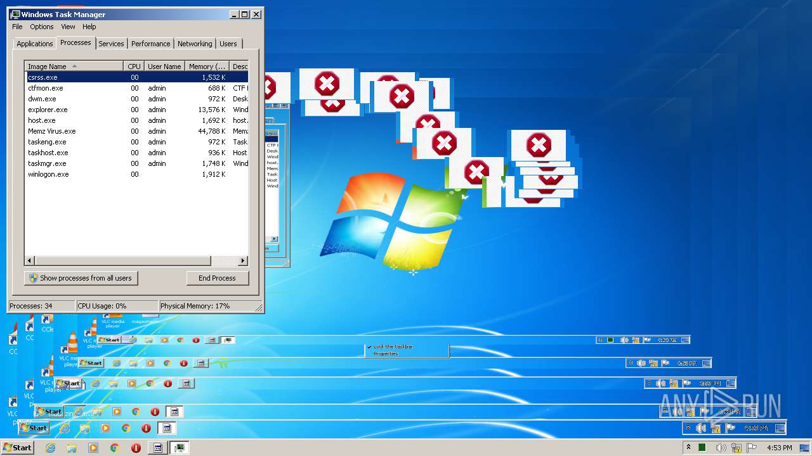Screen dimensions: 812x456
Task: Switch to the Applications tab
Action: click(35, 44)
